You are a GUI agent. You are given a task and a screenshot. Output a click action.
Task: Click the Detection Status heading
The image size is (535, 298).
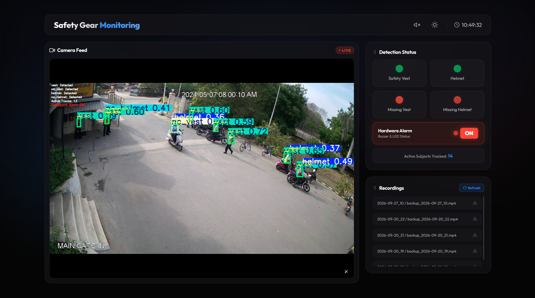[x=397, y=52]
